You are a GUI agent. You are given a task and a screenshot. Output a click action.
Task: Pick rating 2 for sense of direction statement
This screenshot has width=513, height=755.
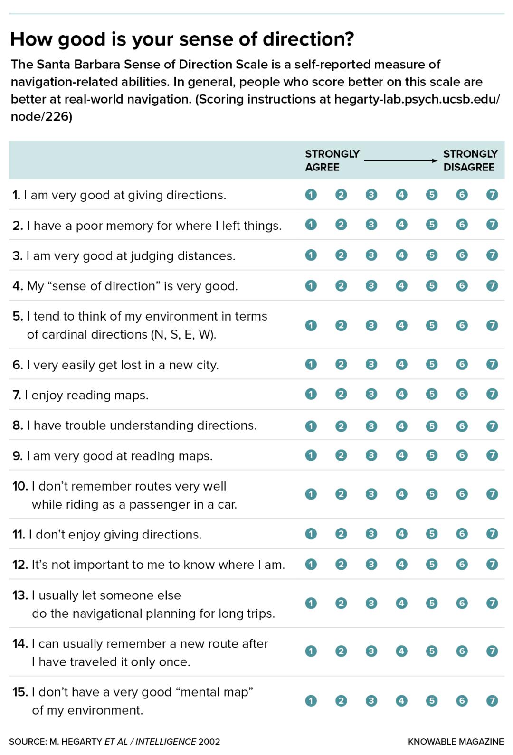(341, 285)
